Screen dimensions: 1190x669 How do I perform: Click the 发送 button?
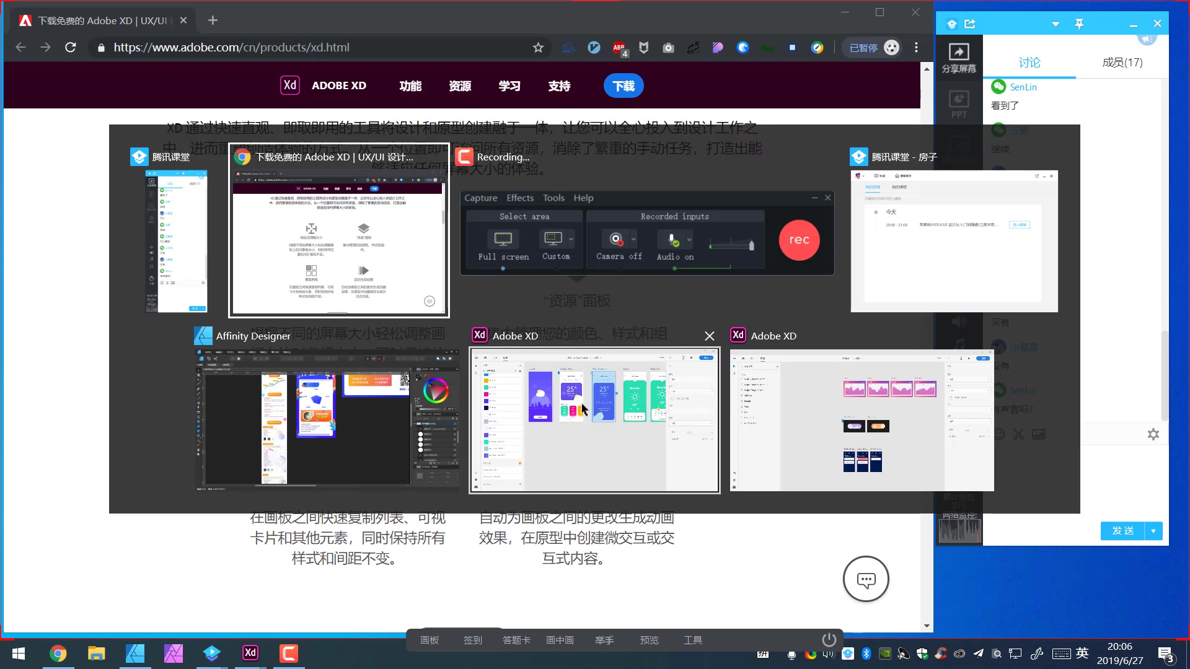point(1122,531)
